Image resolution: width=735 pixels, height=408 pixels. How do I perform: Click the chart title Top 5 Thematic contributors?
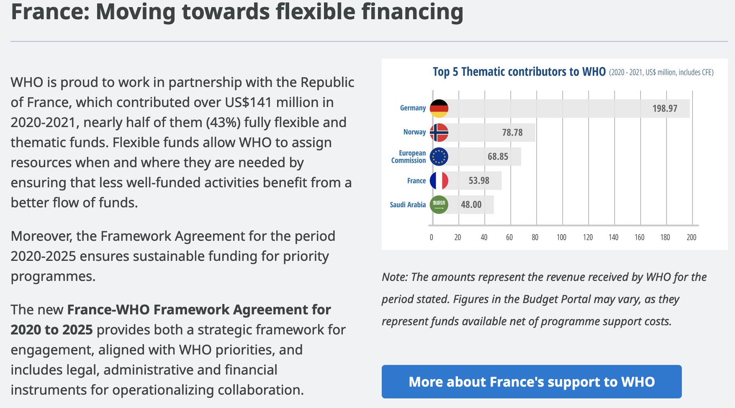(x=519, y=72)
